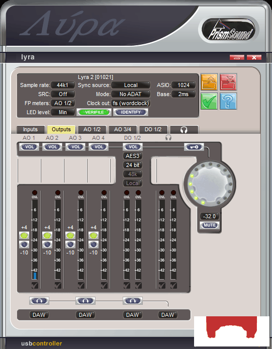This screenshot has height=349, width=272.
Task: Select +4 level for AO 2
Action: click(47, 235)
